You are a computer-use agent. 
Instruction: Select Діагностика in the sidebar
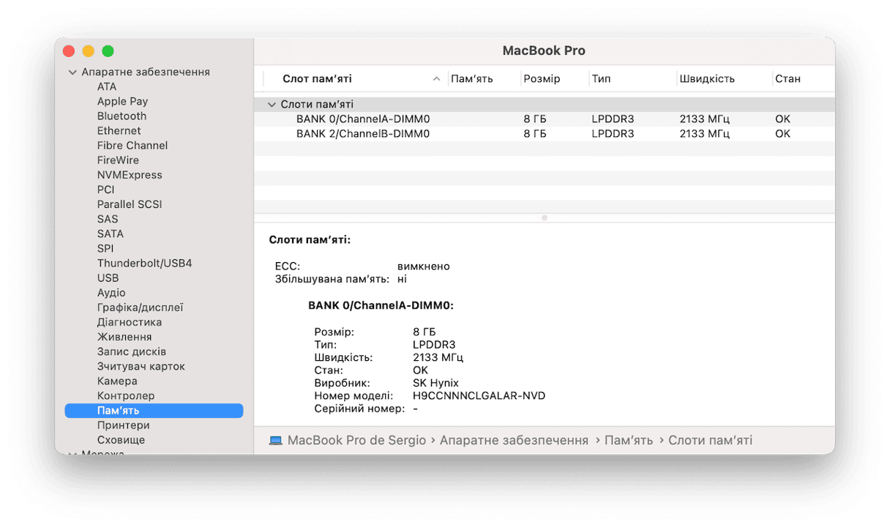pyautogui.click(x=130, y=322)
